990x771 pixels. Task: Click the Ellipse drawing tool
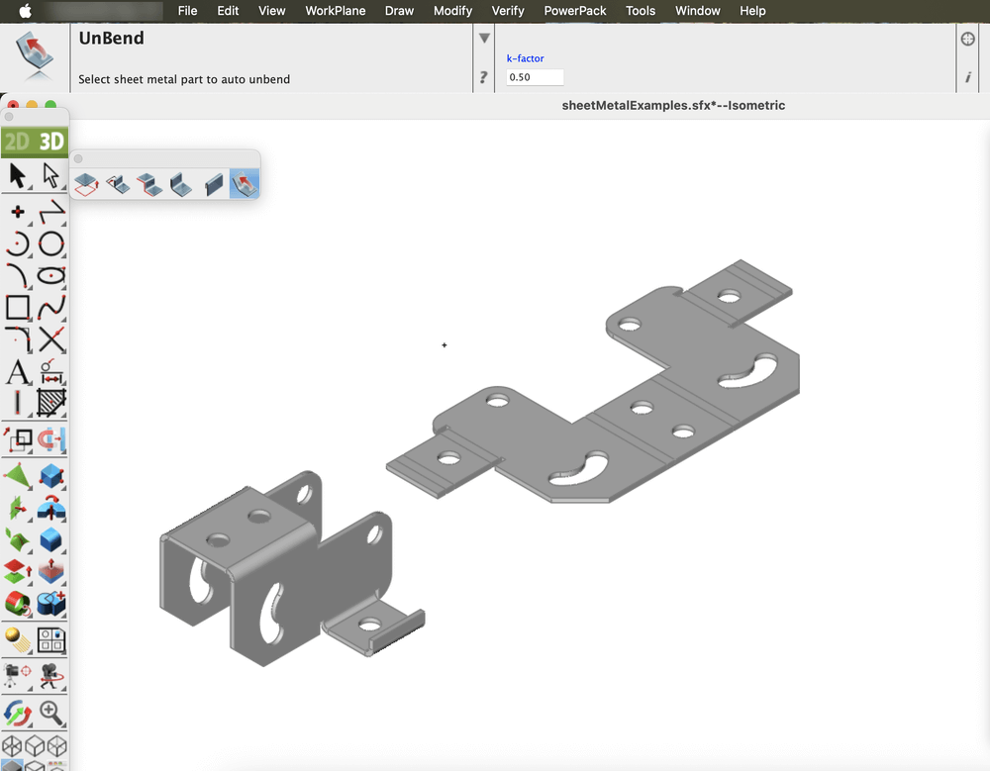51,276
